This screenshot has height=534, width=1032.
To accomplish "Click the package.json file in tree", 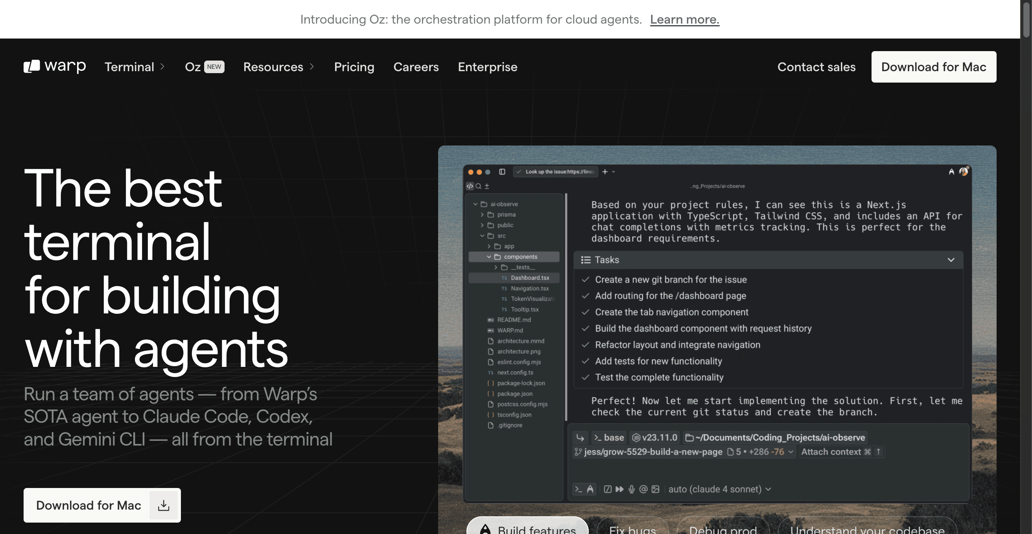I will (510, 394).
